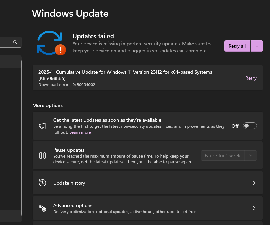Click the sidebar search input field
This screenshot has height=225, width=270.
(x=11, y=42)
